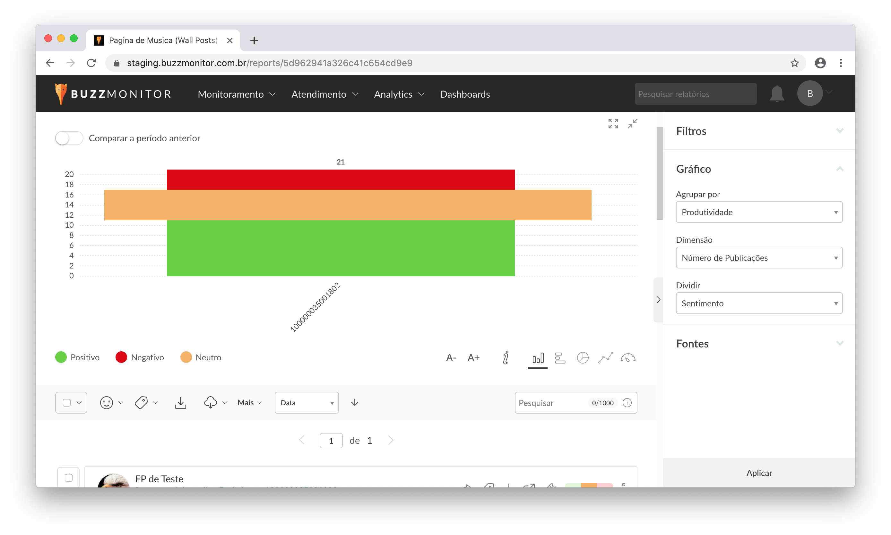Click the Aplicar button
This screenshot has width=891, height=535.
(x=759, y=473)
